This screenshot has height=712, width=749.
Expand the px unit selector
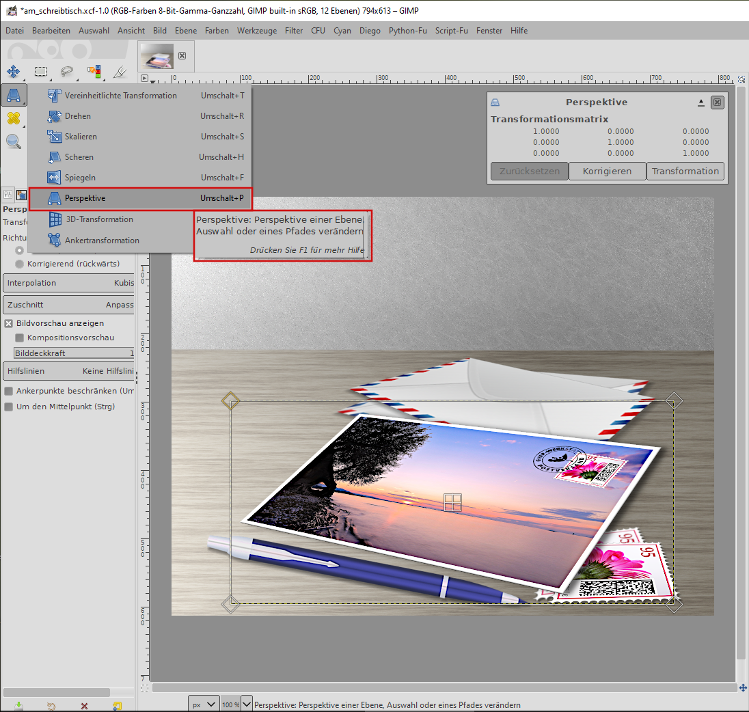tap(204, 704)
